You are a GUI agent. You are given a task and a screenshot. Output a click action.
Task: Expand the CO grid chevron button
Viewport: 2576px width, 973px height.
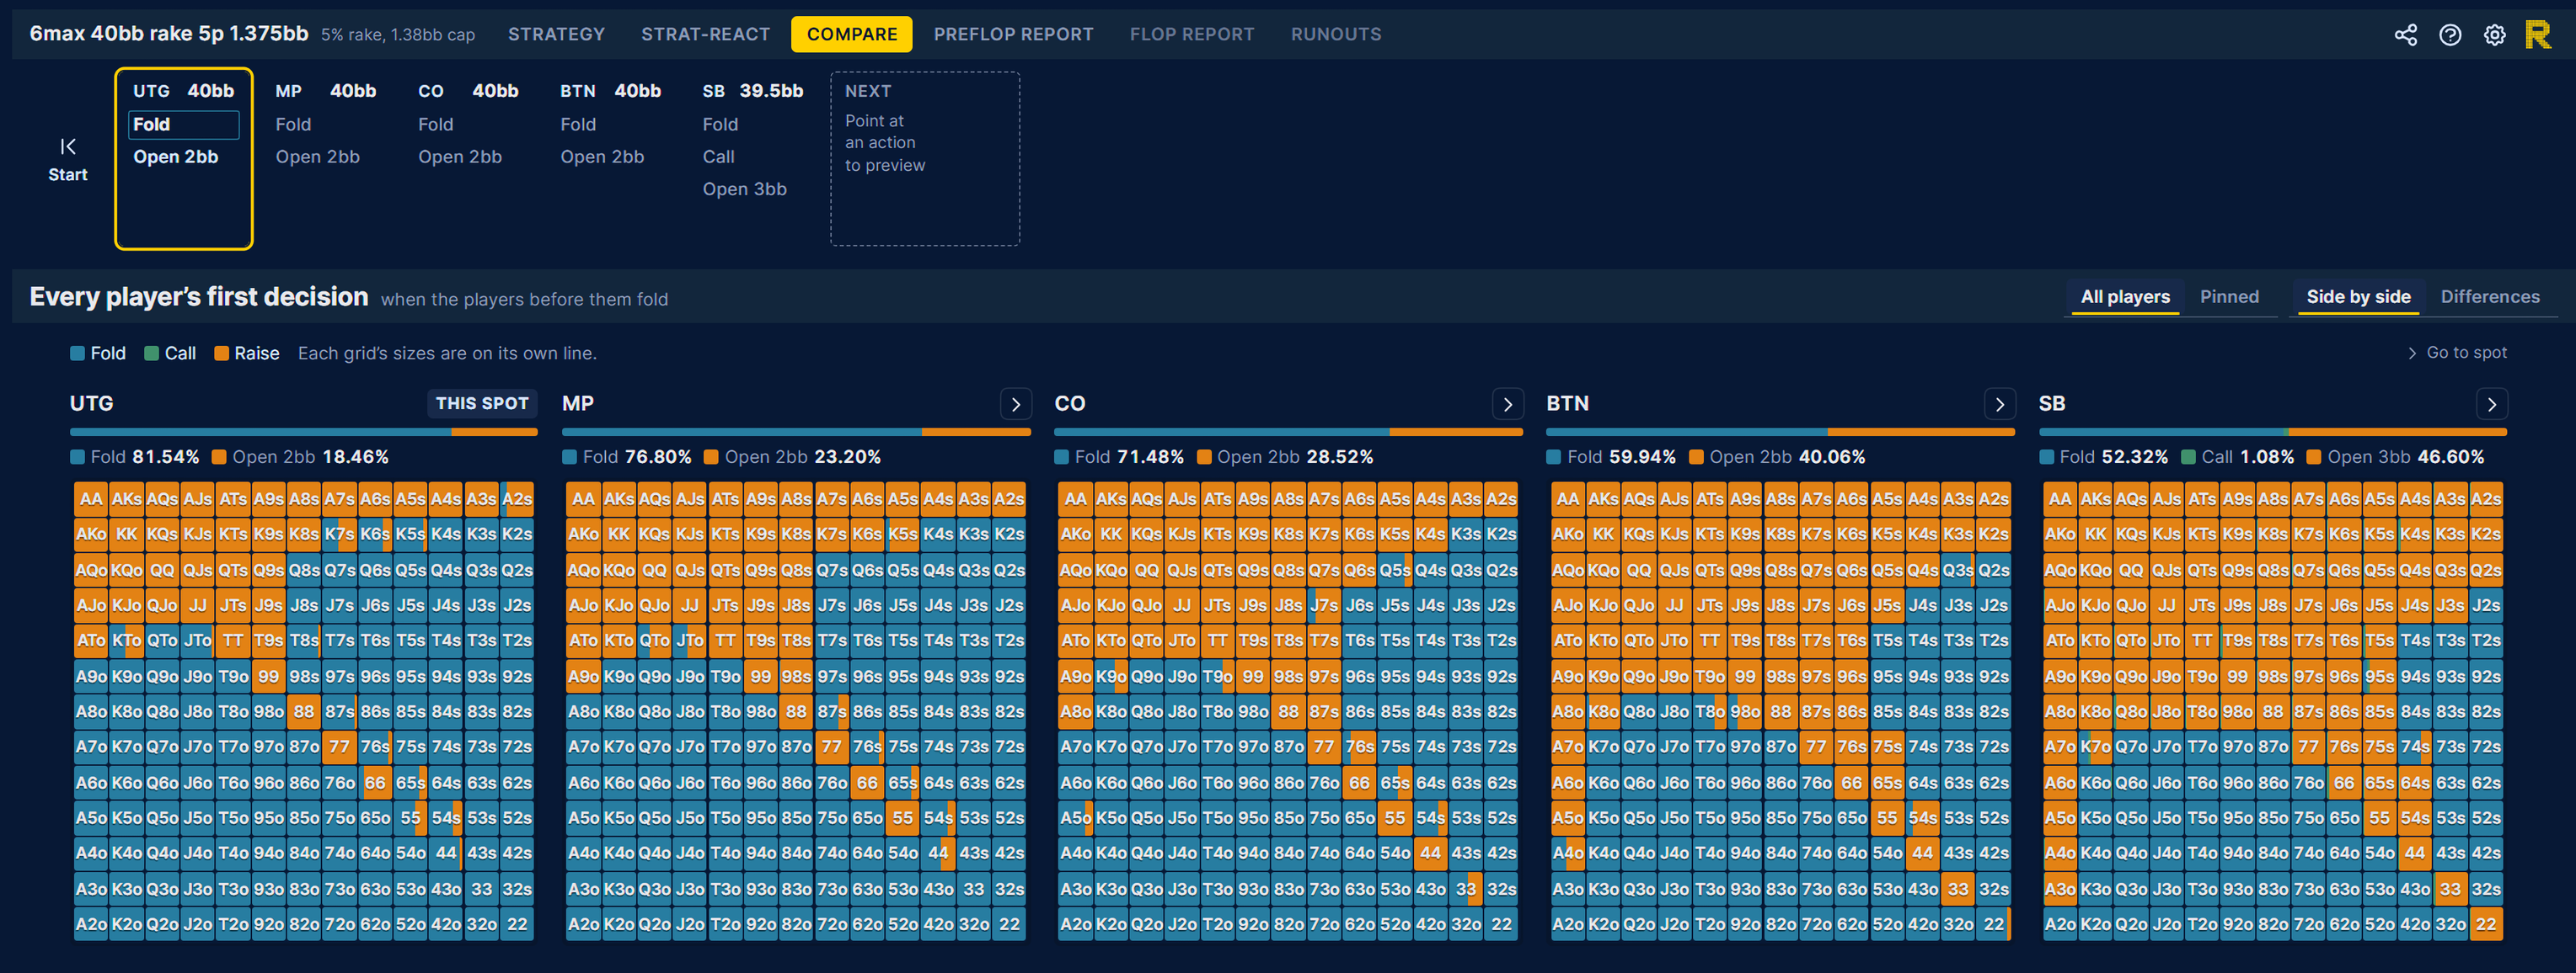(1508, 403)
